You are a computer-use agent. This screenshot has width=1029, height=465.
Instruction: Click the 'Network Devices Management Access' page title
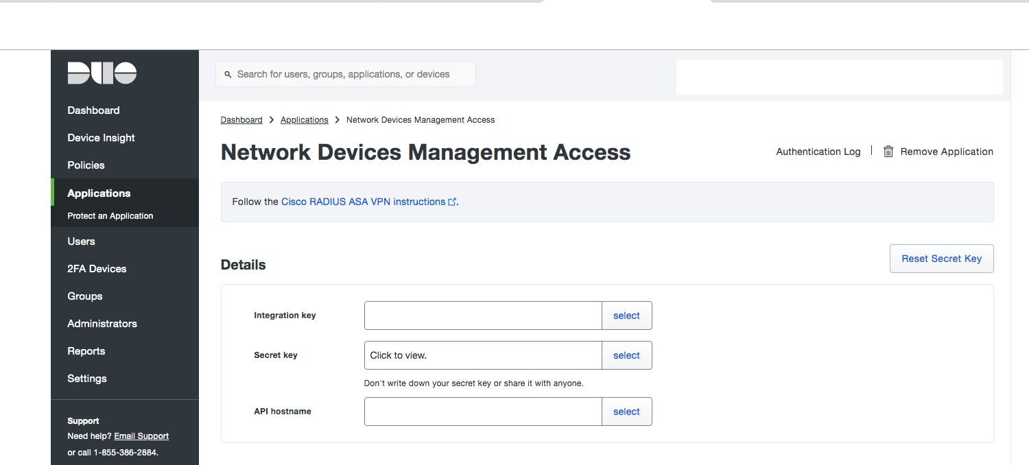click(x=426, y=152)
